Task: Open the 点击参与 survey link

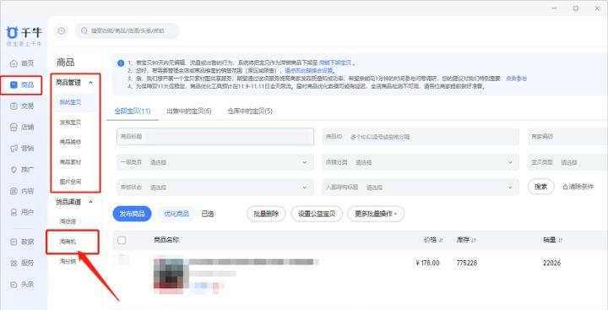Action: 516,79
